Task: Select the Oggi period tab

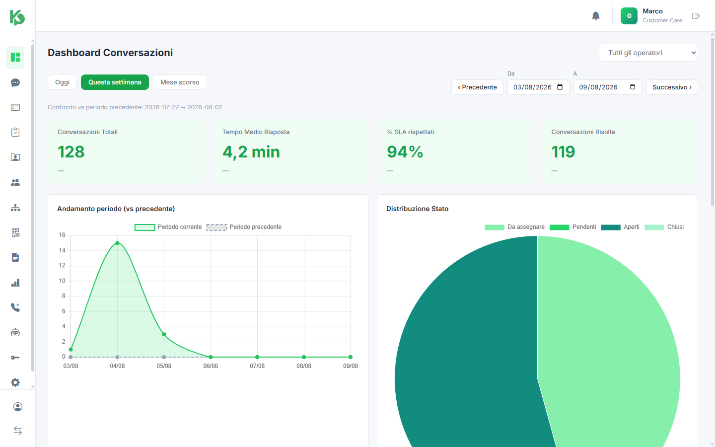Action: pos(63,82)
